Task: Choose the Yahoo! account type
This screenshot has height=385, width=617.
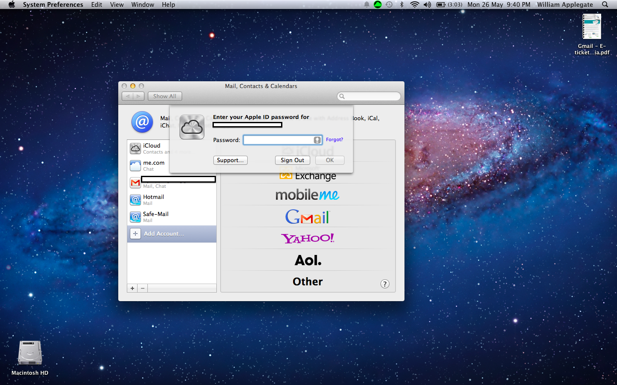Action: (x=308, y=238)
